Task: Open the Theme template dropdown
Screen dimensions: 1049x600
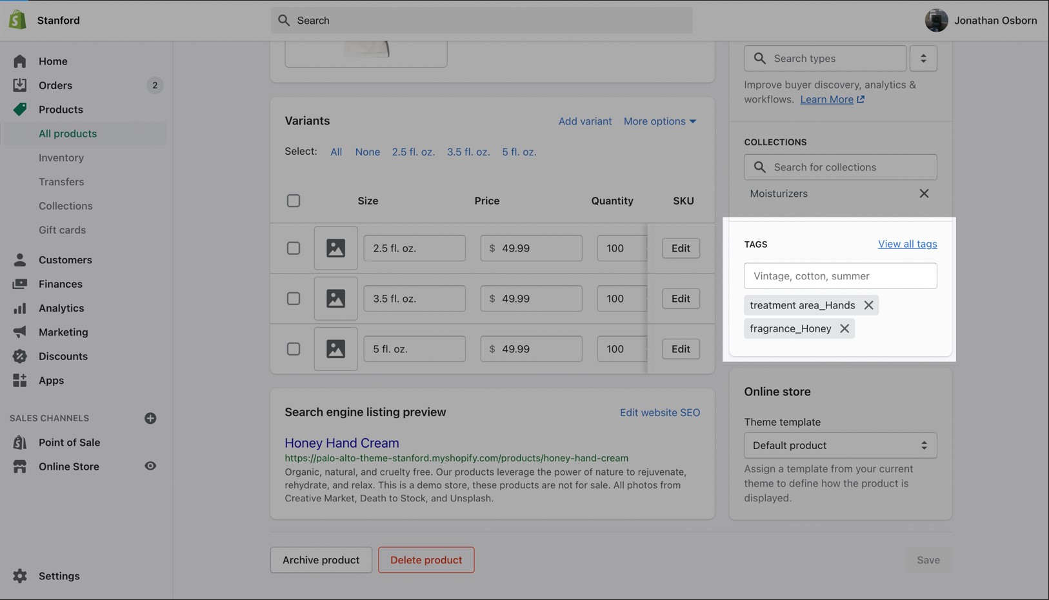Action: pos(839,445)
